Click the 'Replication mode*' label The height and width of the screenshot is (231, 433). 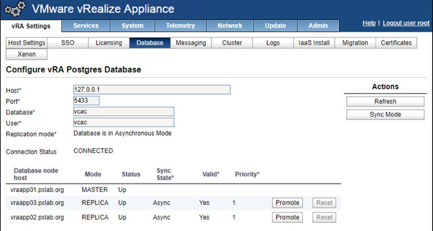coord(31,134)
